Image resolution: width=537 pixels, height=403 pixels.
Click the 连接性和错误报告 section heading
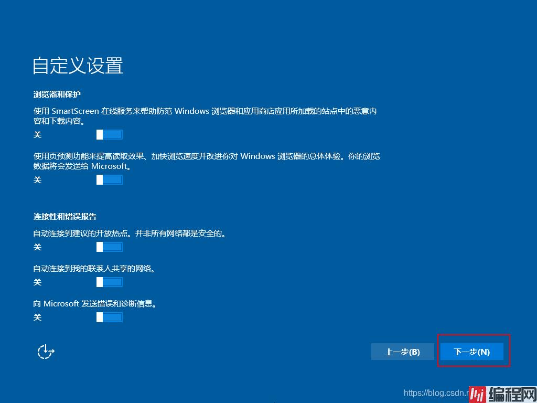[65, 216]
